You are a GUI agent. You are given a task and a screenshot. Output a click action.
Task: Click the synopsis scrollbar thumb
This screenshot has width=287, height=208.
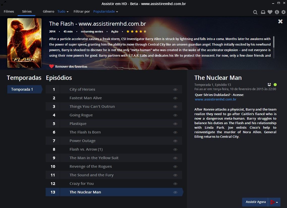coord(274,42)
